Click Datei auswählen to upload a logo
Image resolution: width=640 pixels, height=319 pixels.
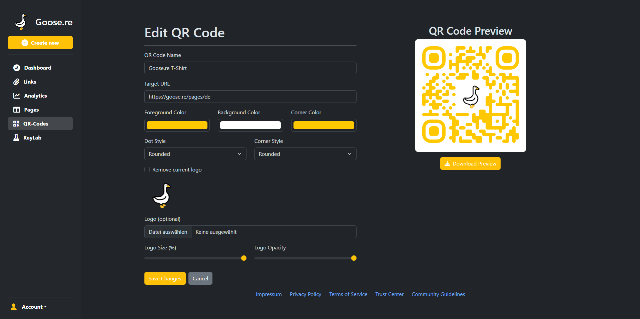(167, 232)
